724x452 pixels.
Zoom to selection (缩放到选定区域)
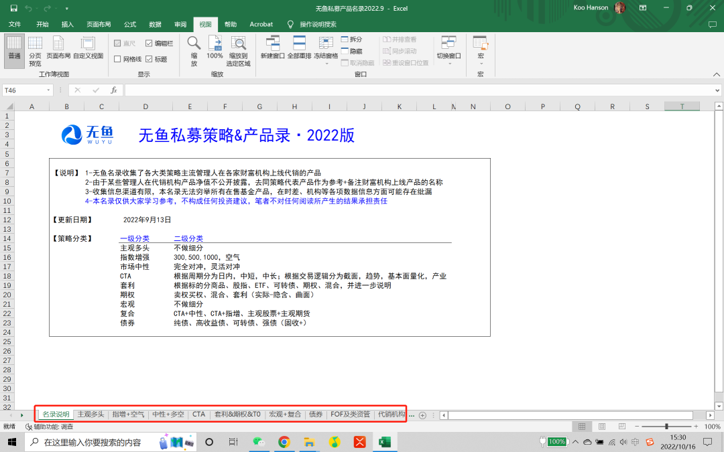[238, 51]
